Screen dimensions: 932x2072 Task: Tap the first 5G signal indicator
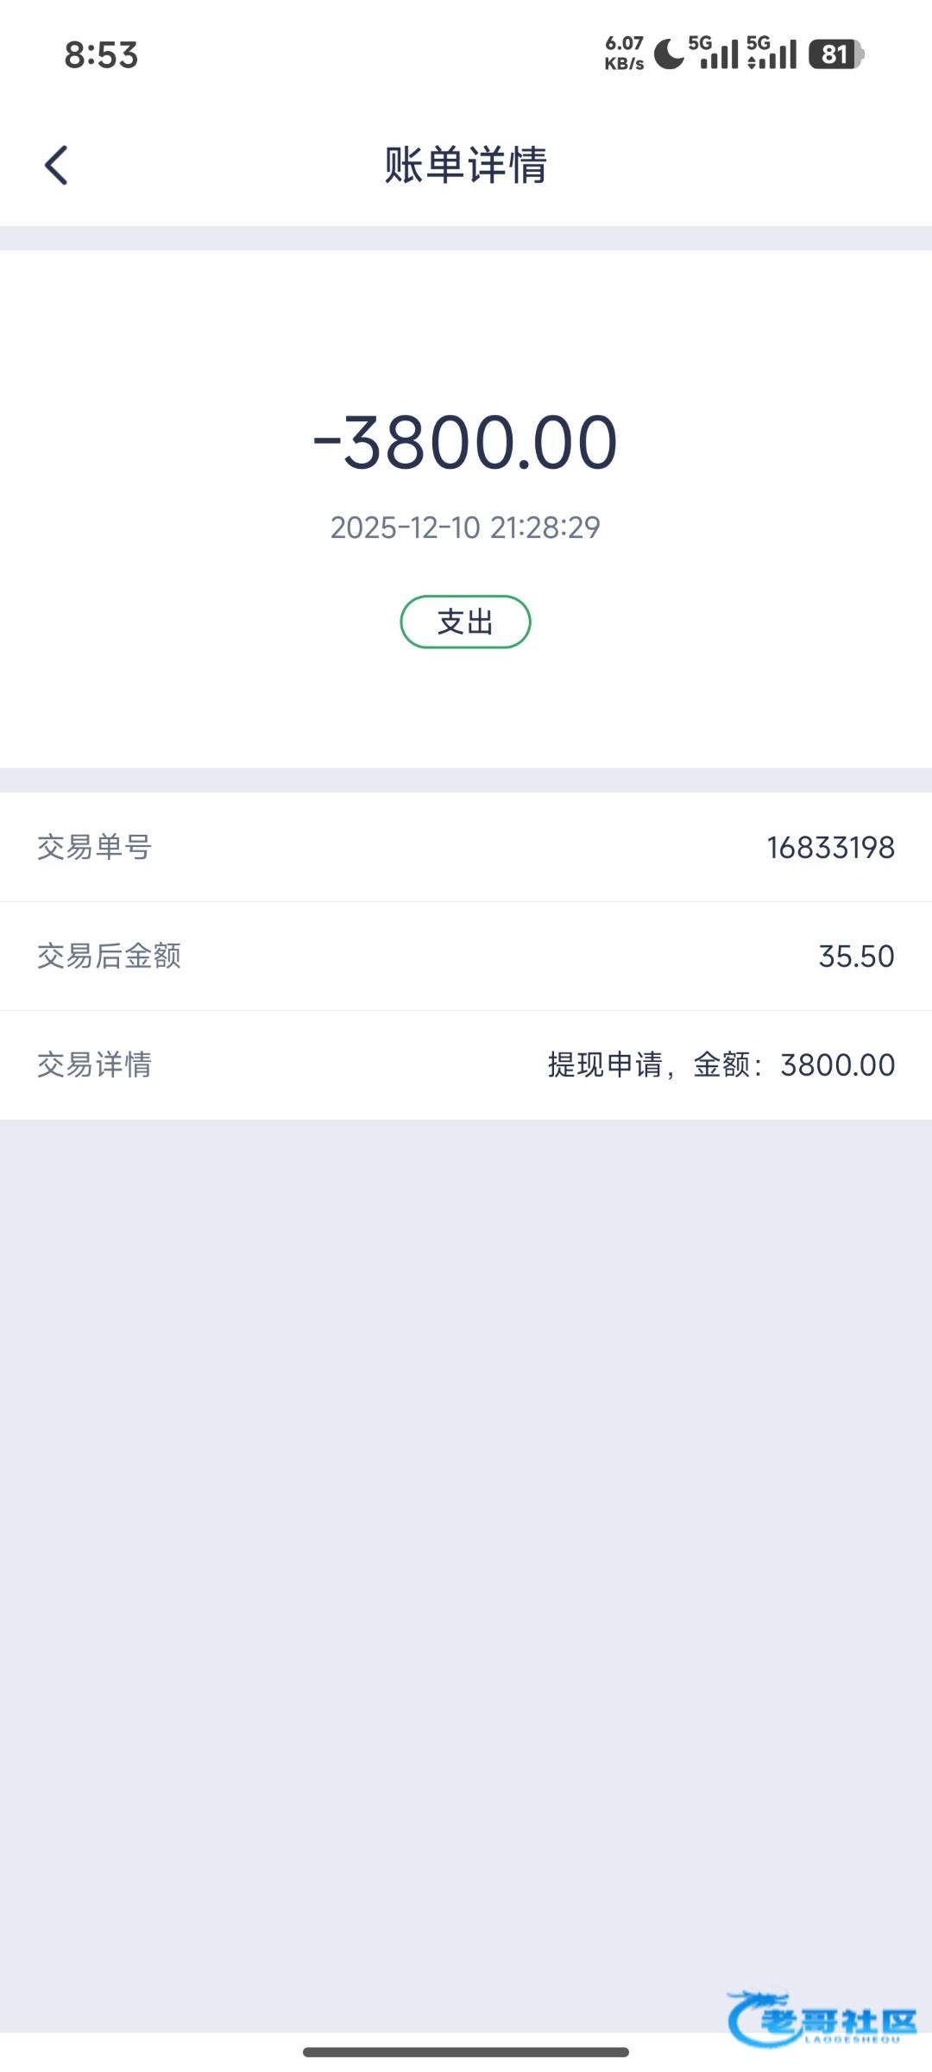715,54
